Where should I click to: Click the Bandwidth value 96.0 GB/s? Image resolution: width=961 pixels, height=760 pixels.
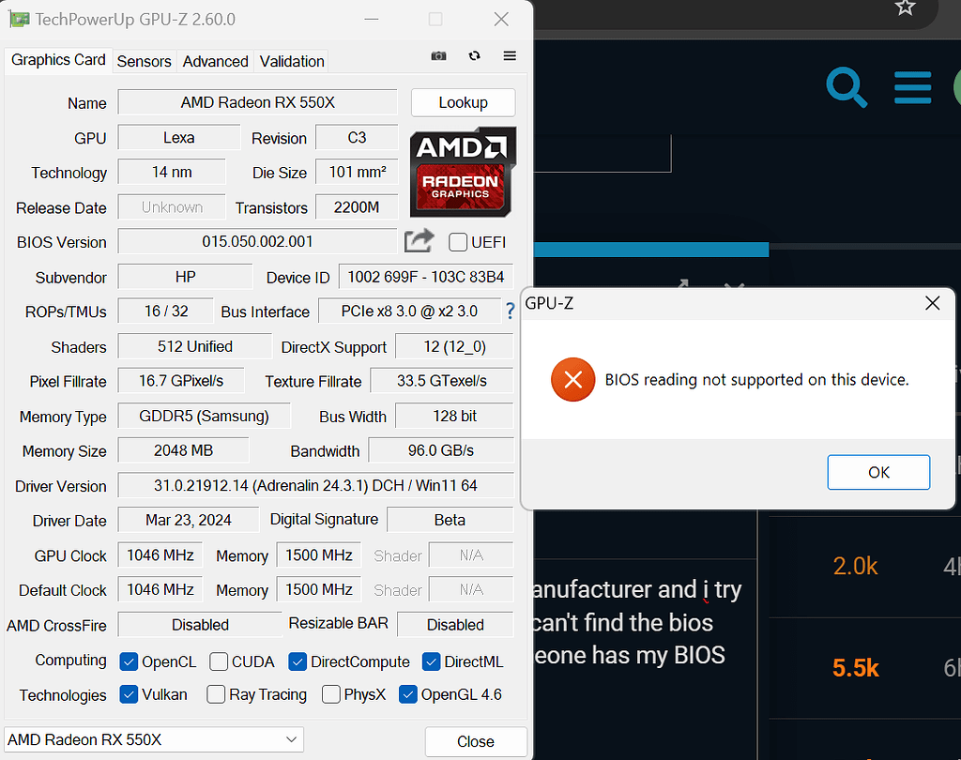[441, 450]
